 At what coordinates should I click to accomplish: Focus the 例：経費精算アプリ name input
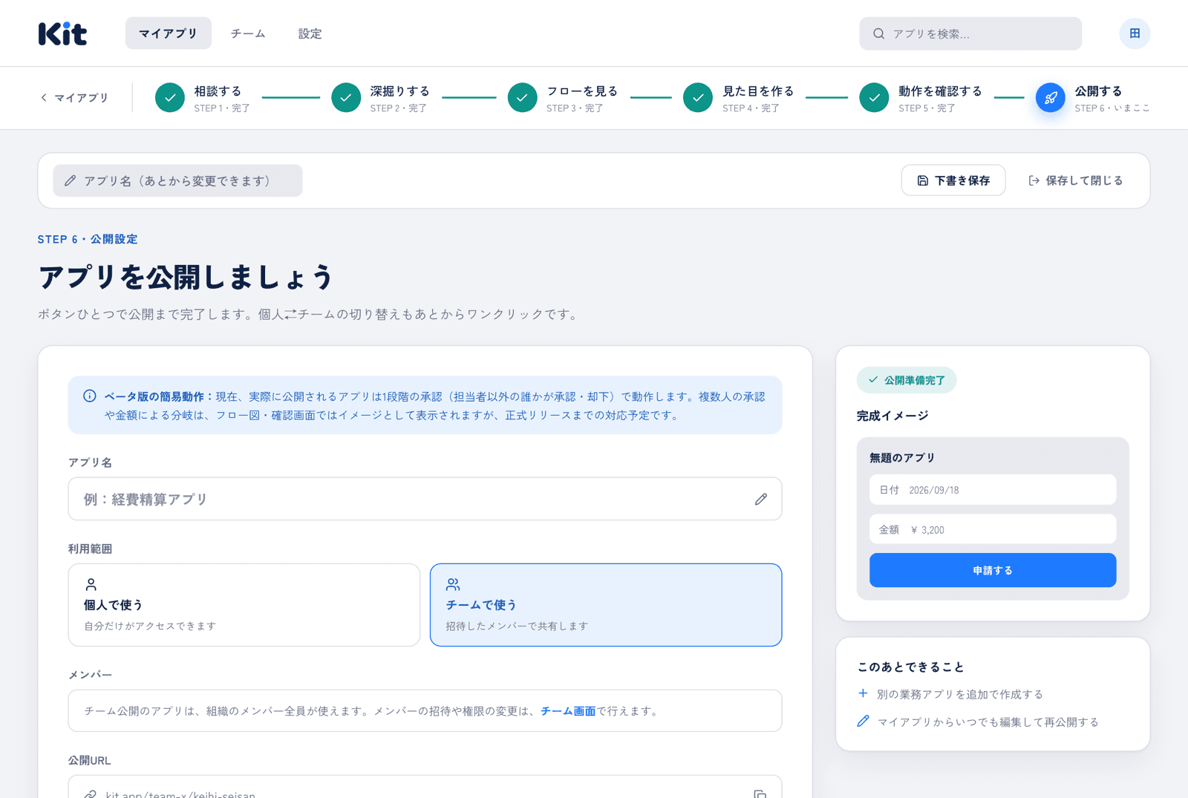(x=425, y=499)
